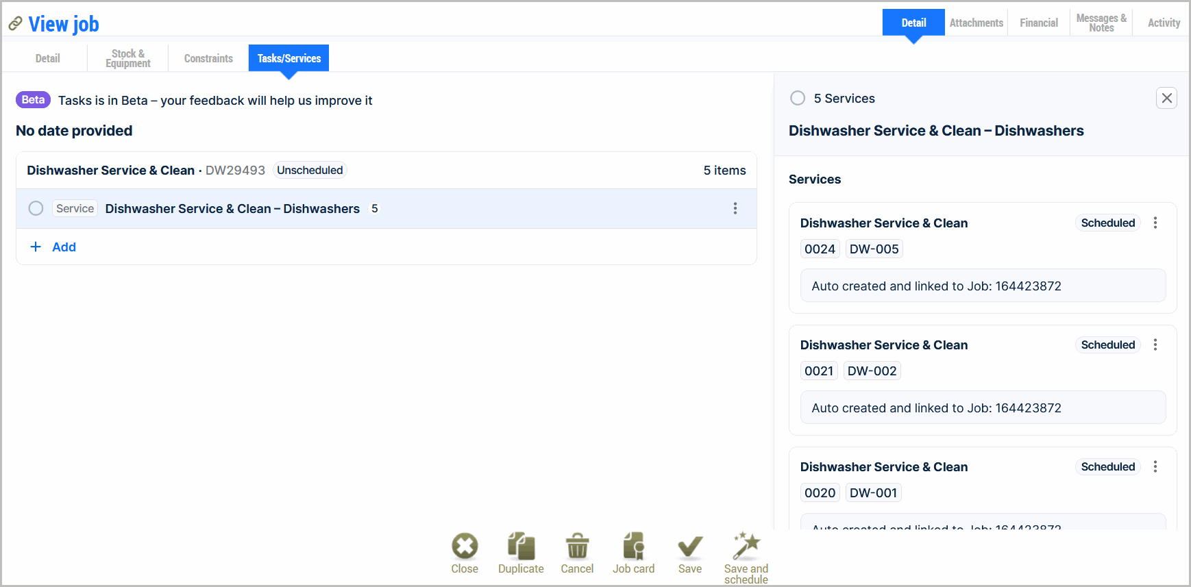Click the 5 items count
This screenshot has height=587, width=1191.
[x=724, y=170]
